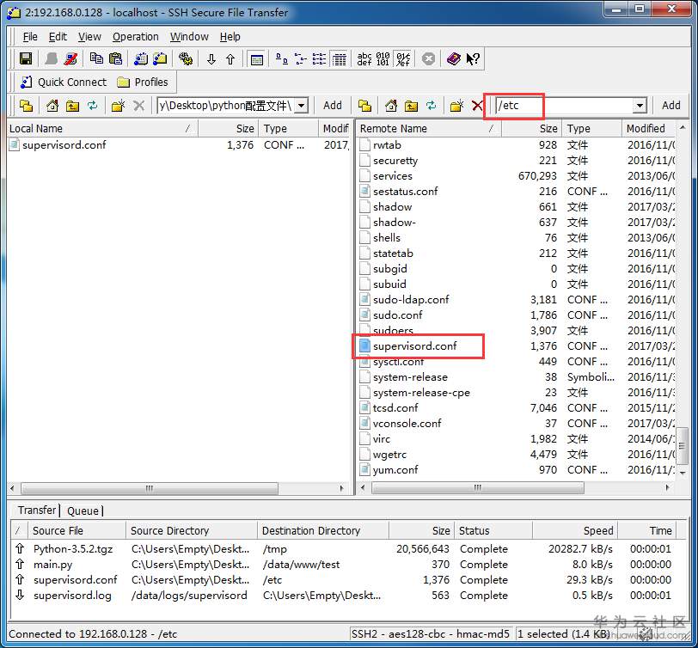This screenshot has height=648, width=698.
Task: Click the Save floppy disk icon
Action: [x=26, y=58]
